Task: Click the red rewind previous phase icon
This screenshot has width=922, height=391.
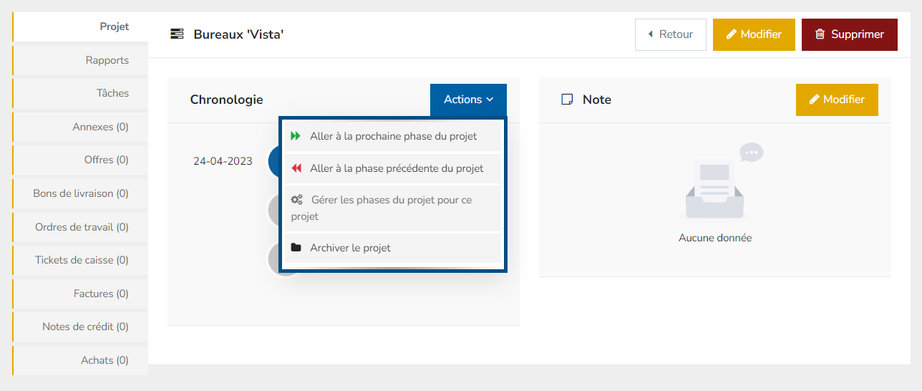Action: 296,169
